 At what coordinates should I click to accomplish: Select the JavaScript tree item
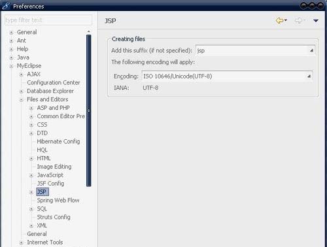tap(50, 175)
